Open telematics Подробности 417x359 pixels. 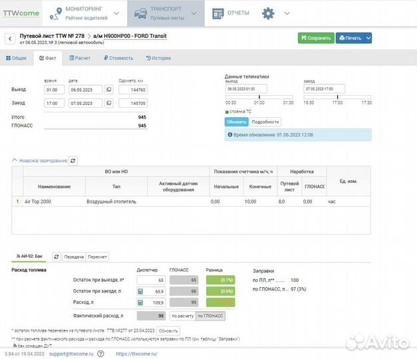tap(265, 122)
